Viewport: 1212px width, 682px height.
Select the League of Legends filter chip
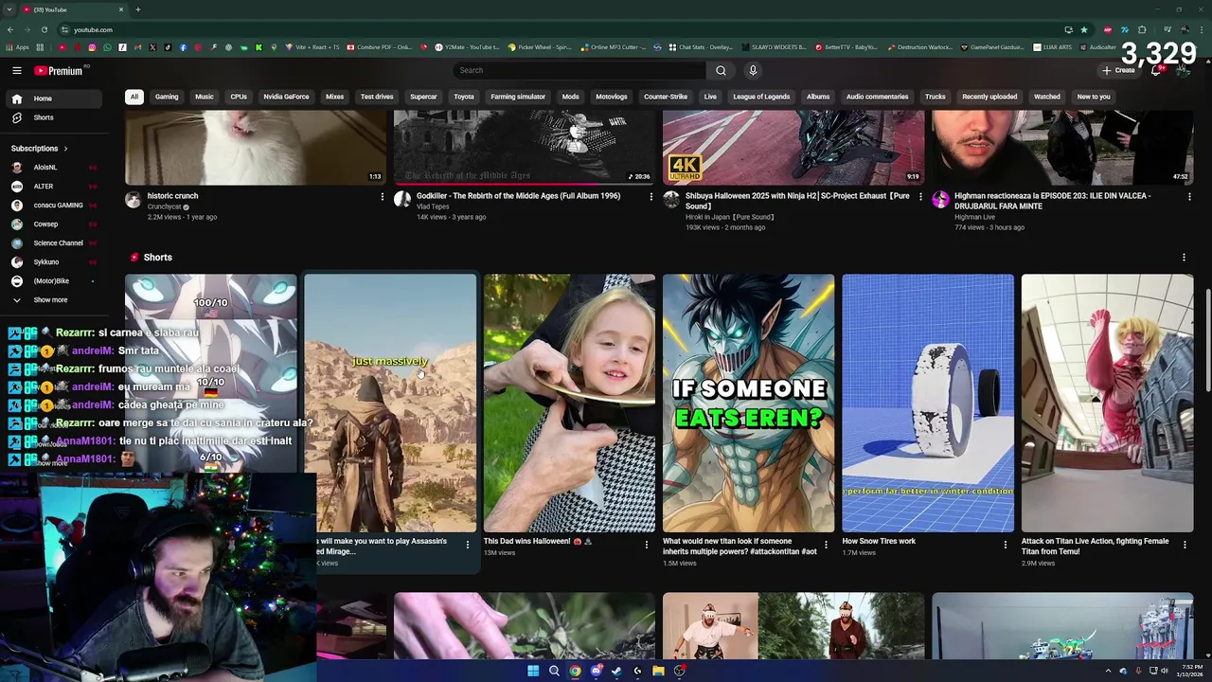point(761,97)
